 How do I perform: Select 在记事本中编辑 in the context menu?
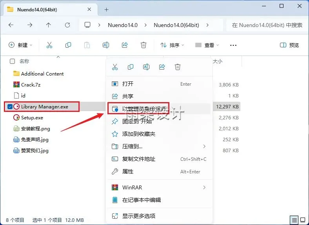tap(159, 200)
